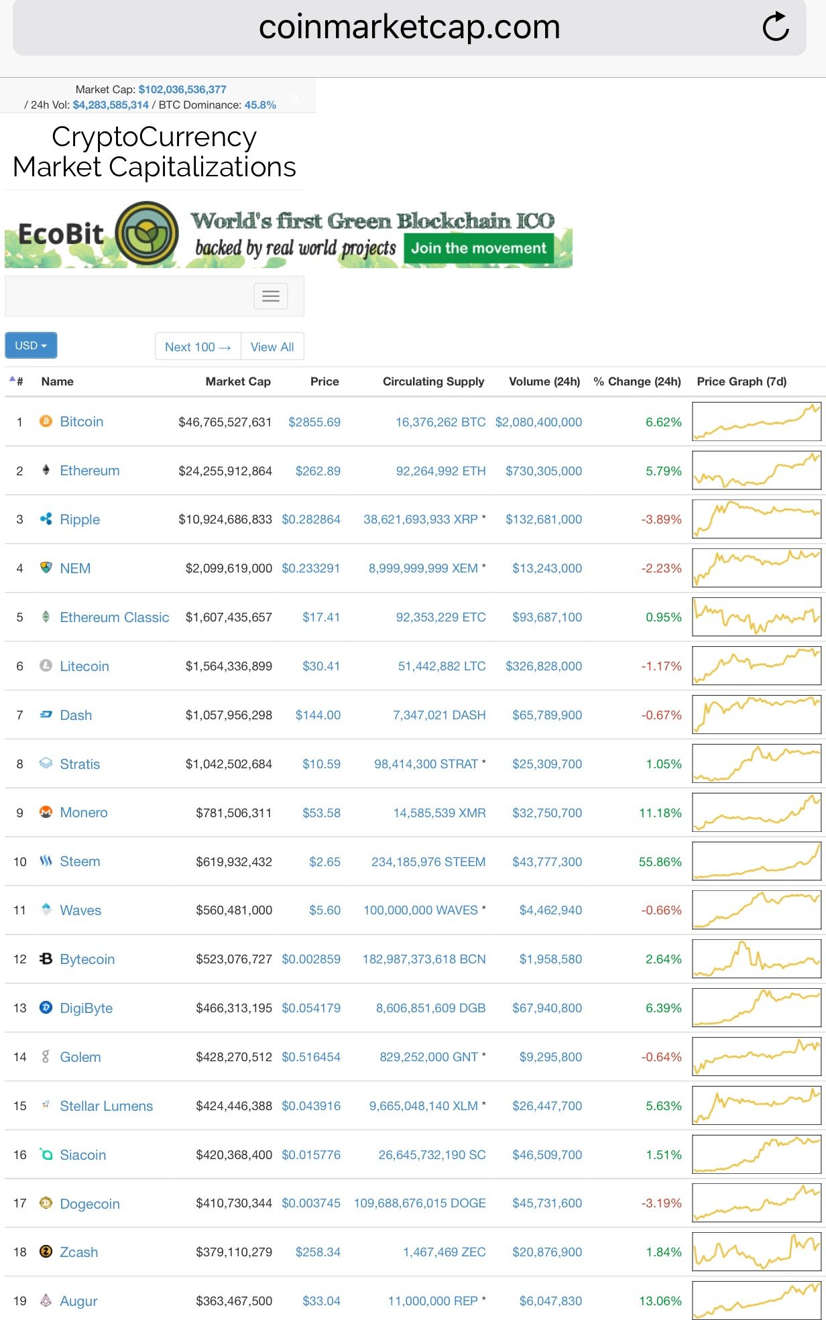Screen dimensions: 826x1320
Task: Click the Waves coin logo
Action: pos(46,910)
